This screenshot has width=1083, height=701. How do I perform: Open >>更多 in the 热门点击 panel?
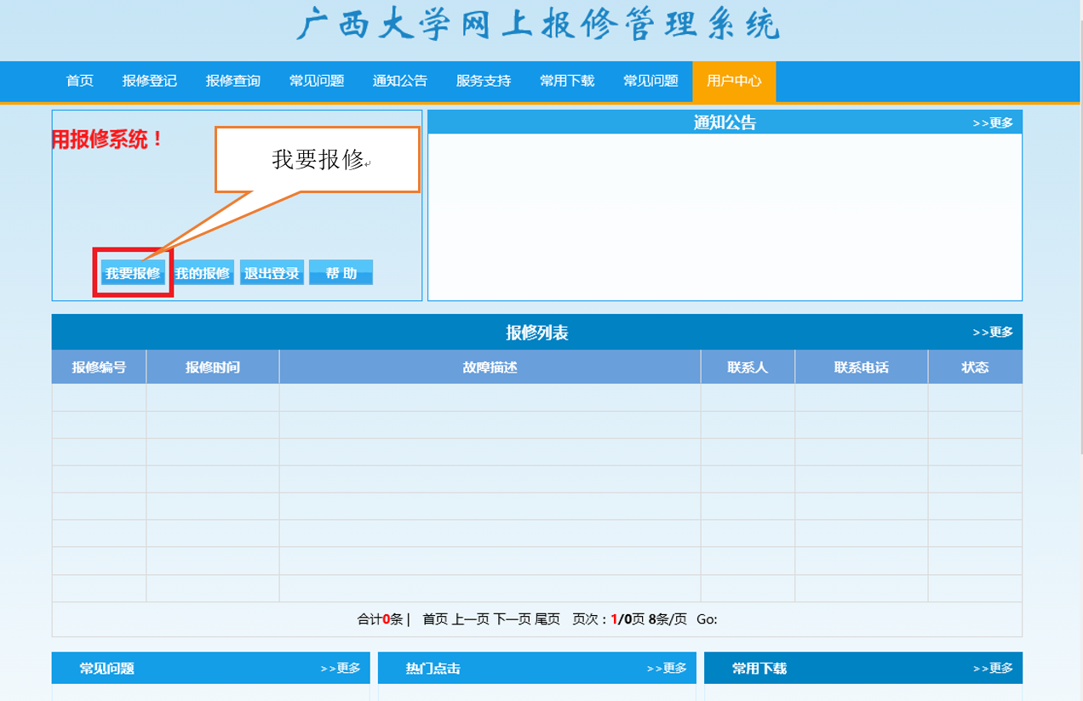pyautogui.click(x=667, y=669)
